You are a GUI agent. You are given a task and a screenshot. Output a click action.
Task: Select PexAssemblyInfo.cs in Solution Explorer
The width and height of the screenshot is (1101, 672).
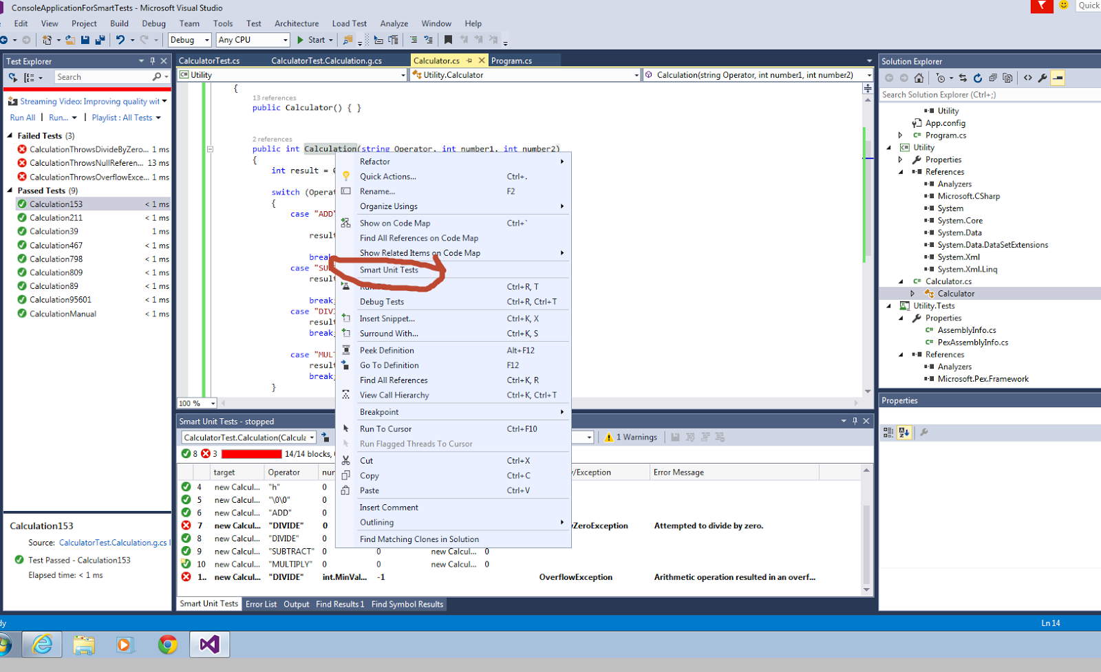(972, 343)
